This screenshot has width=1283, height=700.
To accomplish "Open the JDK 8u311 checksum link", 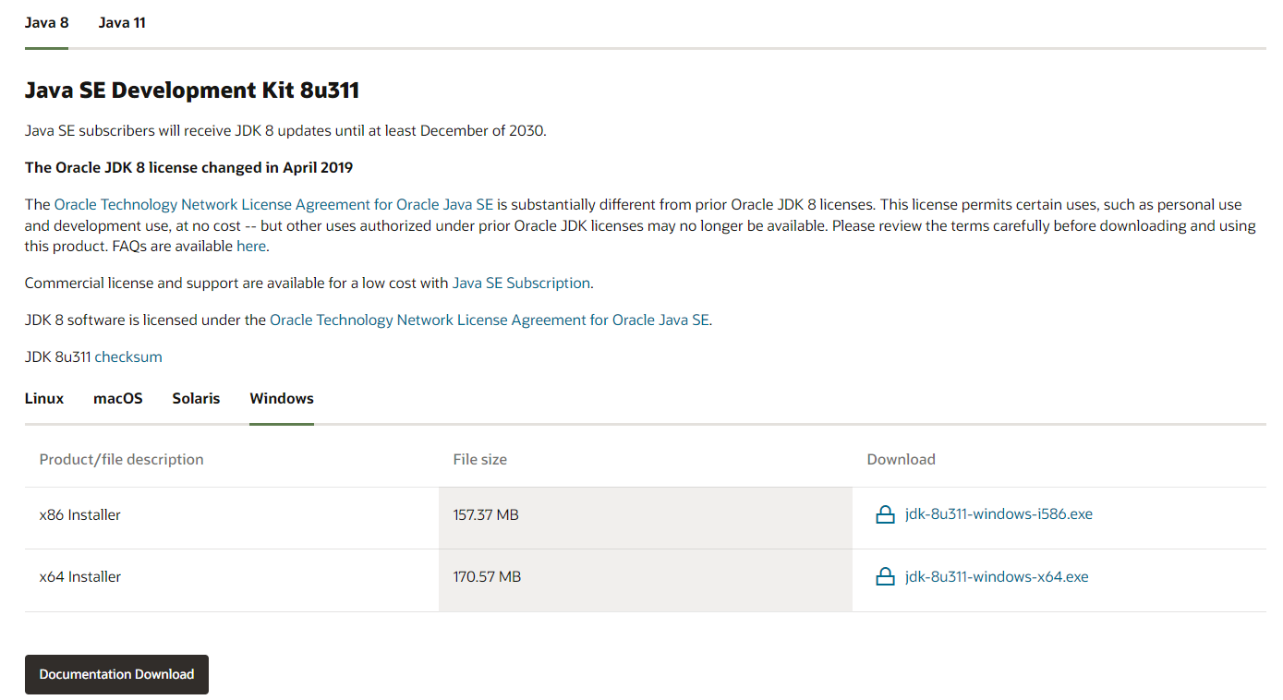I will pyautogui.click(x=128, y=357).
